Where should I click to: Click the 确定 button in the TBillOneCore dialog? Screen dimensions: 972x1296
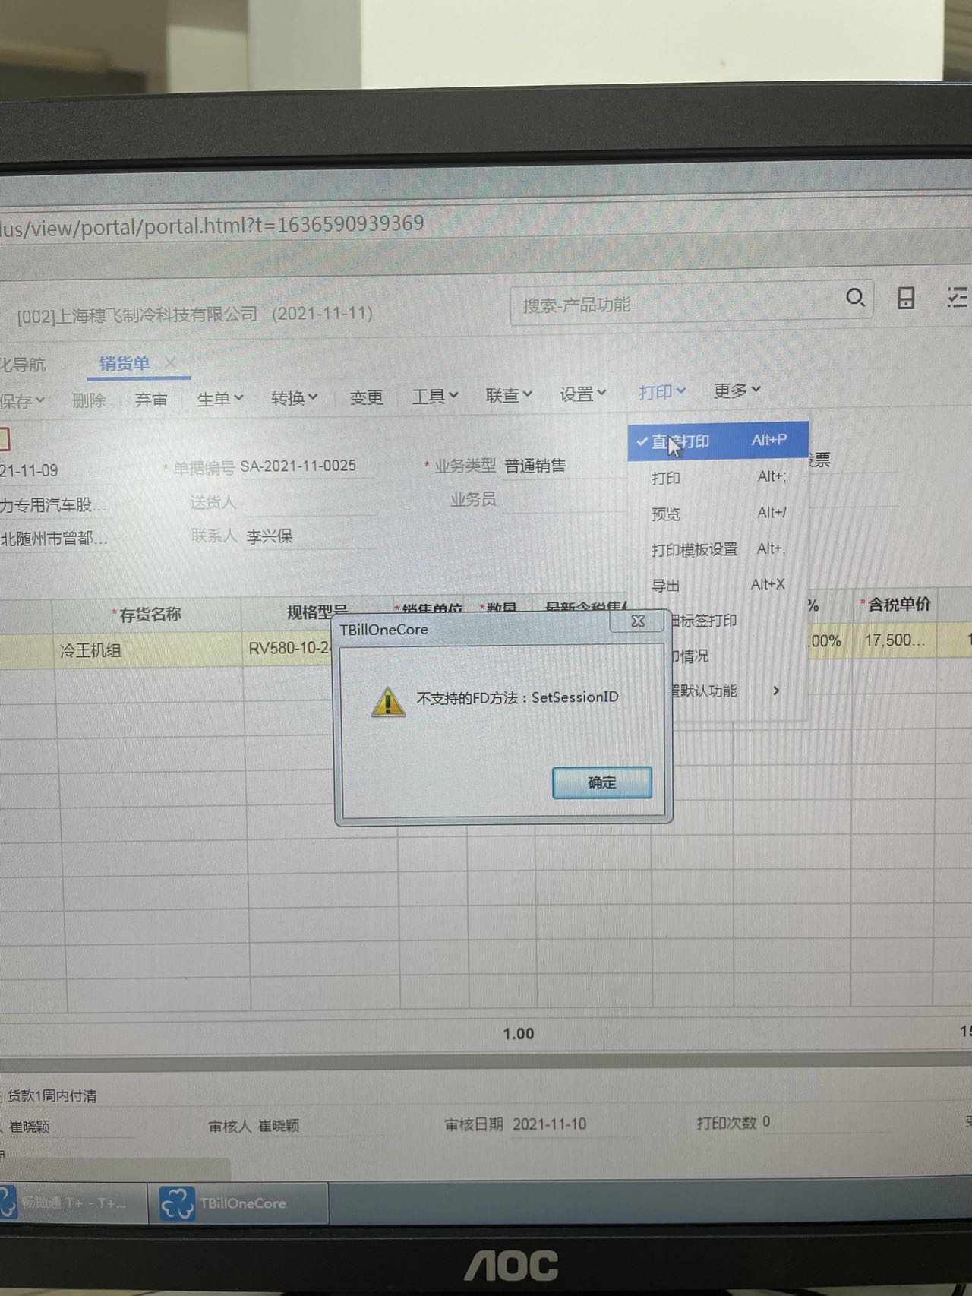pos(601,782)
